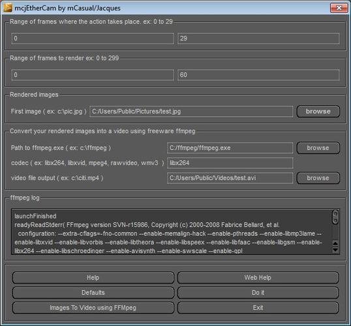
Task: Click the codec field containing libx264
Action: pos(230,163)
